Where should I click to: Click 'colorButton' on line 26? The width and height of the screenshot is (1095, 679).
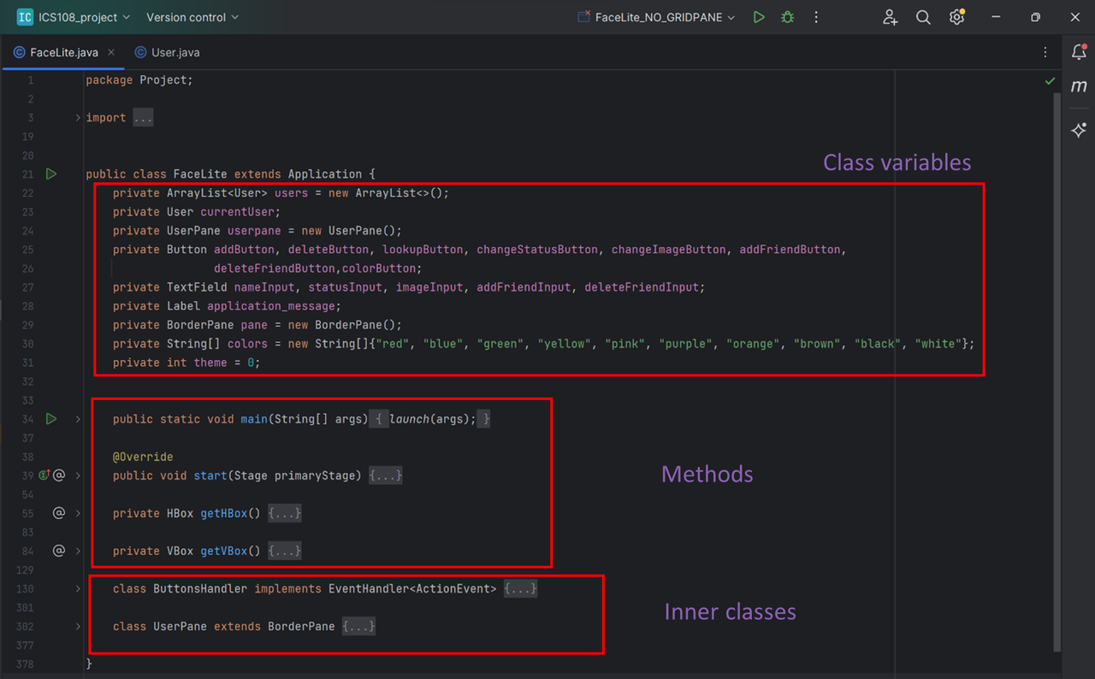[379, 269]
